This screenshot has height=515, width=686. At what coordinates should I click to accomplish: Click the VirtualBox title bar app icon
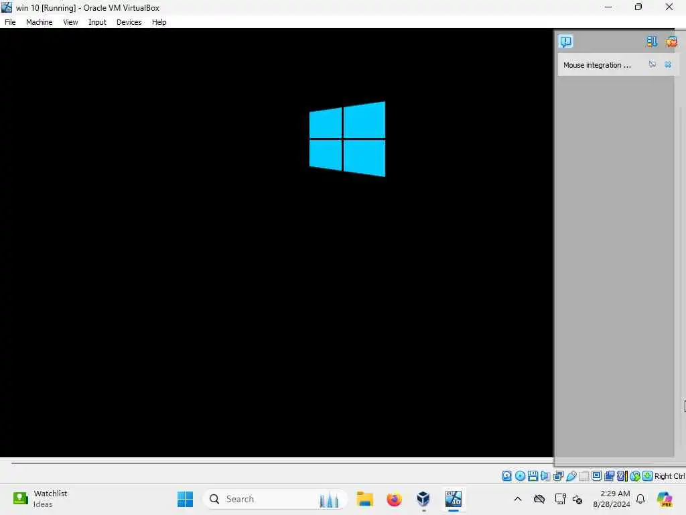pos(7,7)
